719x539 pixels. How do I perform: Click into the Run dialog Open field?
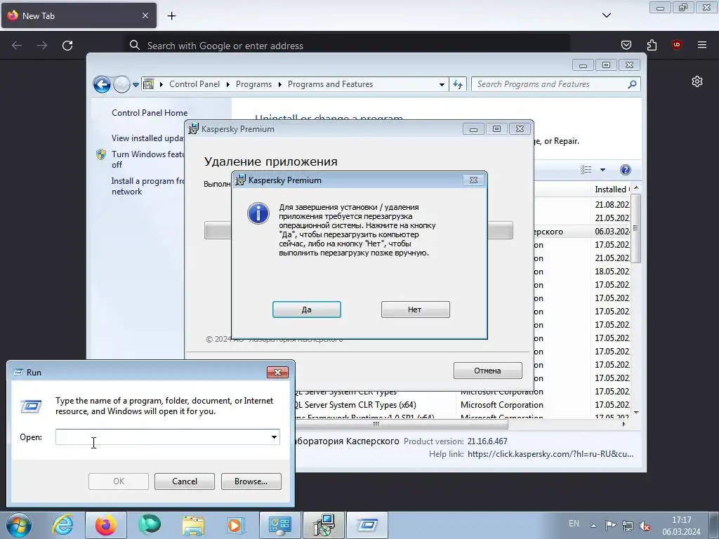point(162,437)
